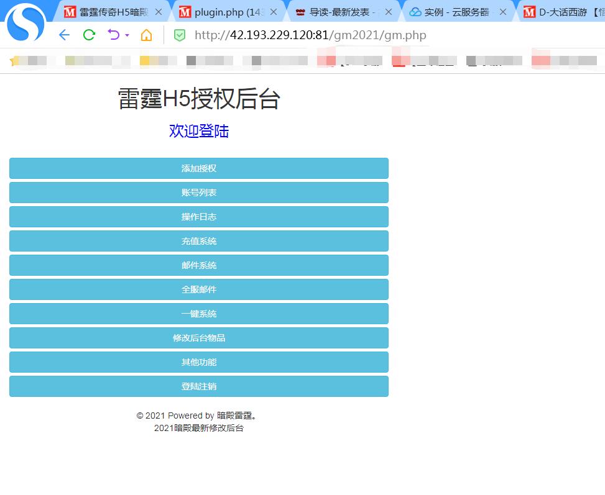This screenshot has width=605, height=495.
Task: Go to the browser home page icon
Action: [x=146, y=35]
